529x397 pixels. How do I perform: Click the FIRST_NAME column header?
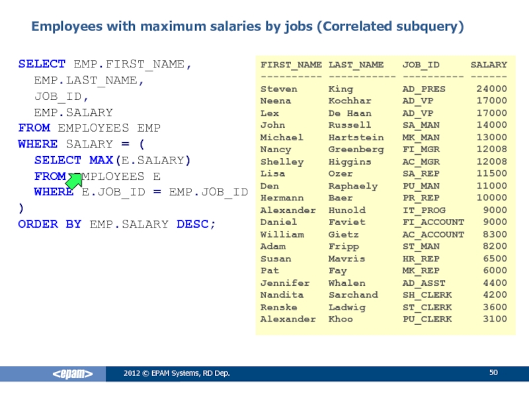pyautogui.click(x=291, y=65)
